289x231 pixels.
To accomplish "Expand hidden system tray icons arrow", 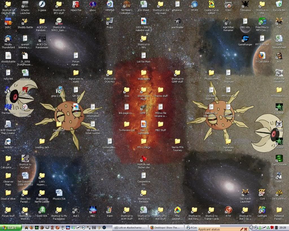I will [251, 228].
